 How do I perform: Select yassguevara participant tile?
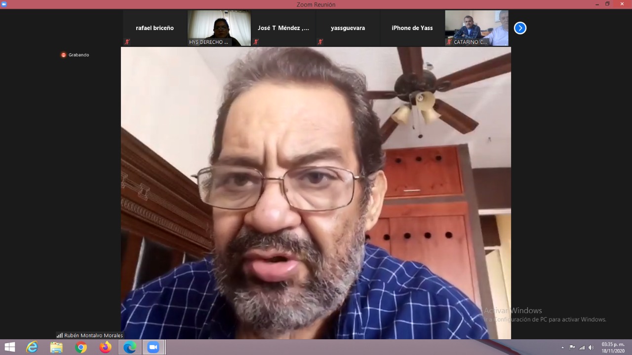(x=348, y=28)
